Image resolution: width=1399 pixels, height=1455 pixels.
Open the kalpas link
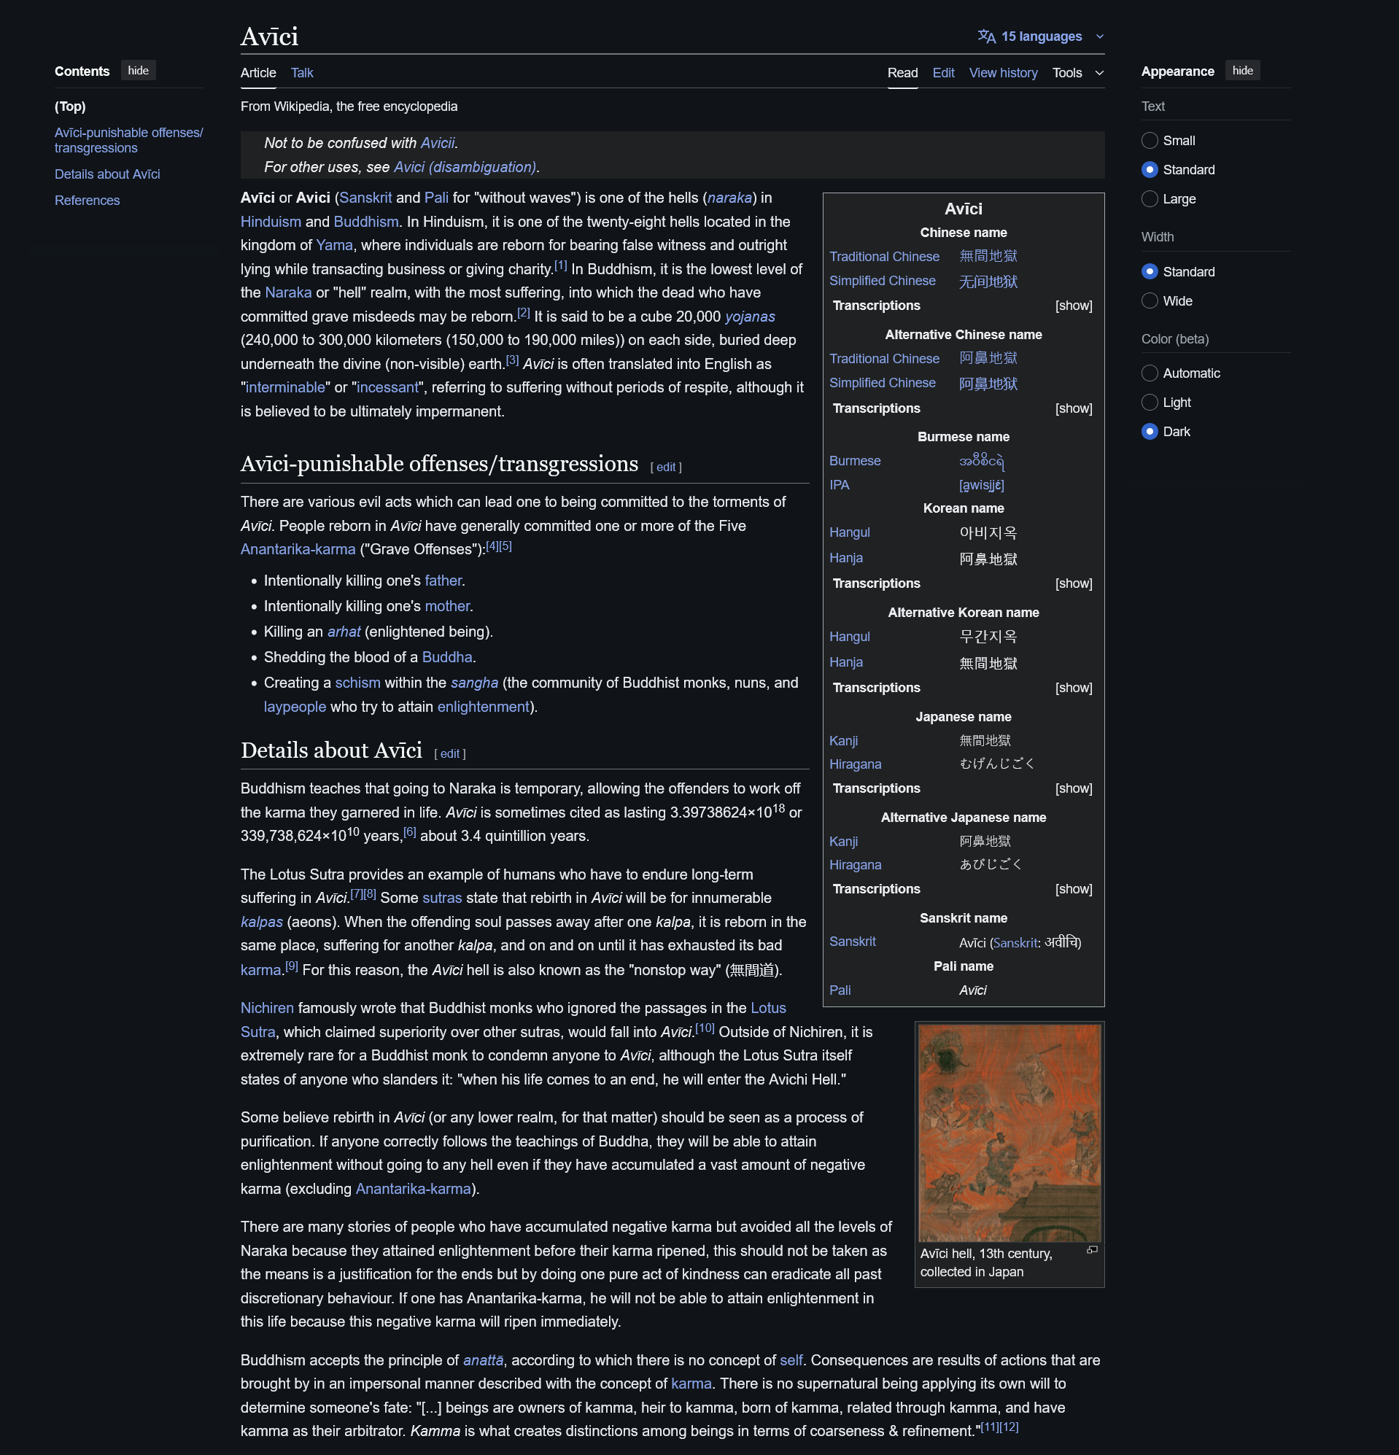(x=261, y=922)
